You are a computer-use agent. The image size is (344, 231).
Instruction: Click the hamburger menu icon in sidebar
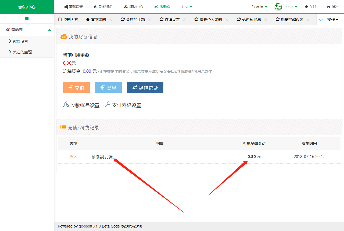(x=27, y=19)
